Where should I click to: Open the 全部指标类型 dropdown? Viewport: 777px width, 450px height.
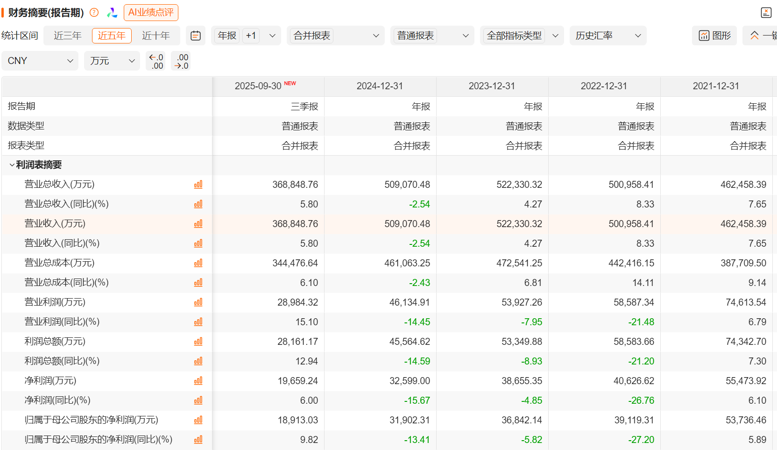point(522,36)
